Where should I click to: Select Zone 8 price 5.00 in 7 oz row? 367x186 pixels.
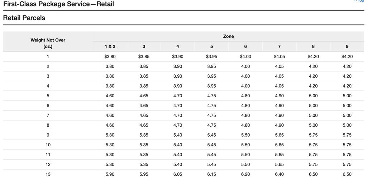click(313, 116)
